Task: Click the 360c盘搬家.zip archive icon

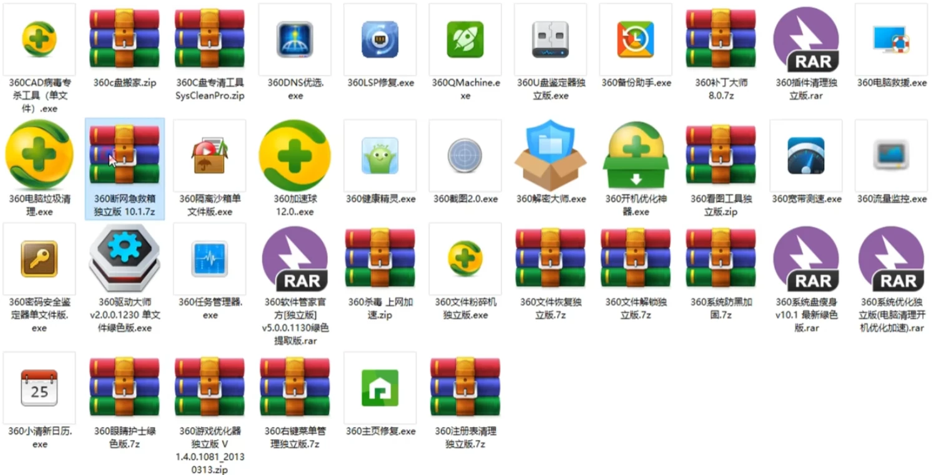Action: pyautogui.click(x=124, y=39)
